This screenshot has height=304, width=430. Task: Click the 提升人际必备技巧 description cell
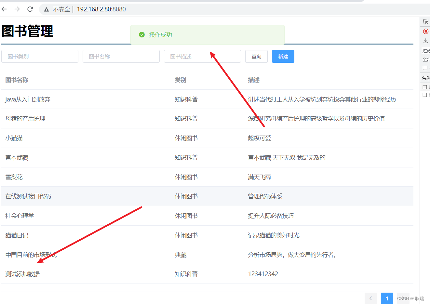click(x=271, y=216)
